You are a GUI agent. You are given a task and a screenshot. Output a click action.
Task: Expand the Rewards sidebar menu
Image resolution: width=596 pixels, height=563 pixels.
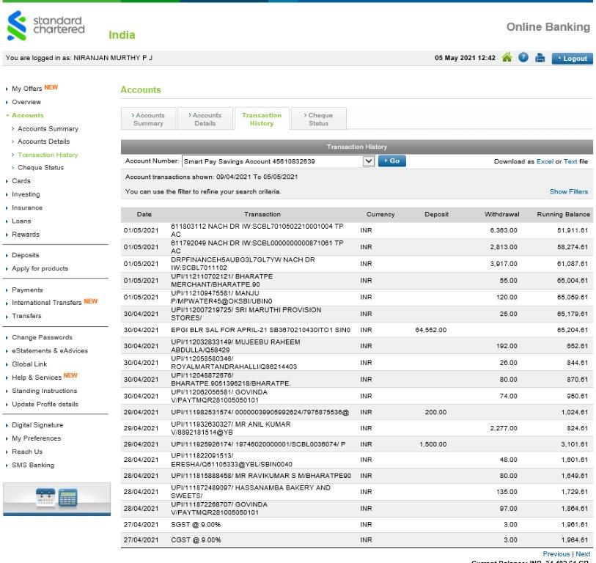26,234
